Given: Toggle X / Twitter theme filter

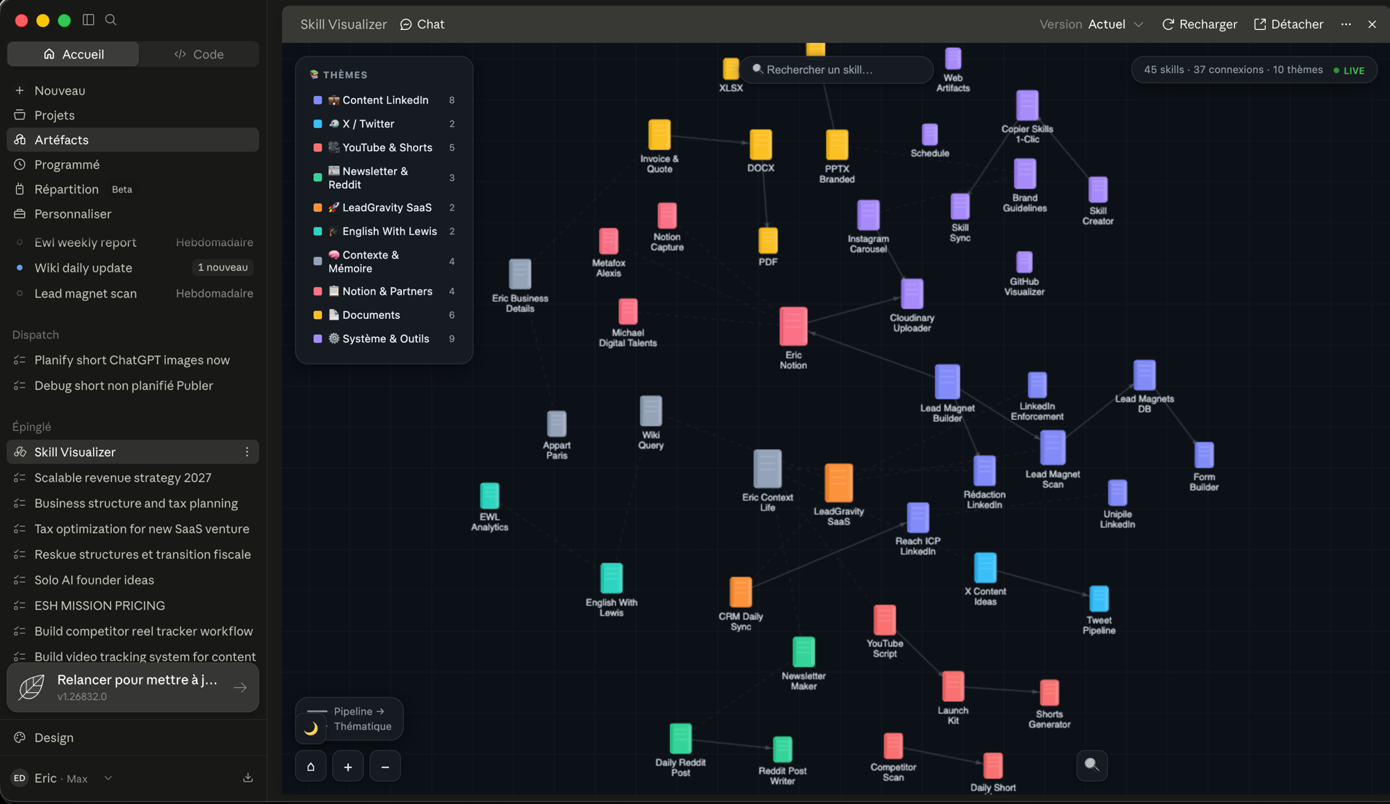Looking at the screenshot, I should pyautogui.click(x=384, y=124).
